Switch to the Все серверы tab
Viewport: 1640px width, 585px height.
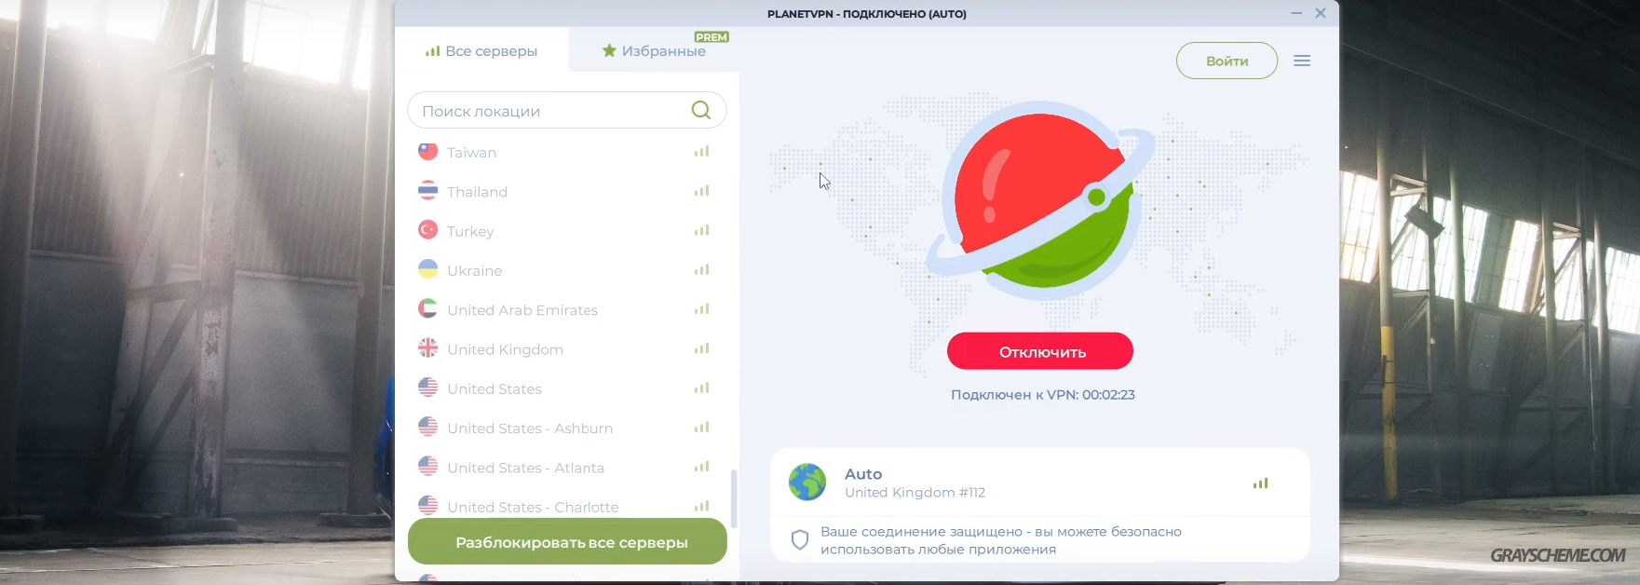481,51
